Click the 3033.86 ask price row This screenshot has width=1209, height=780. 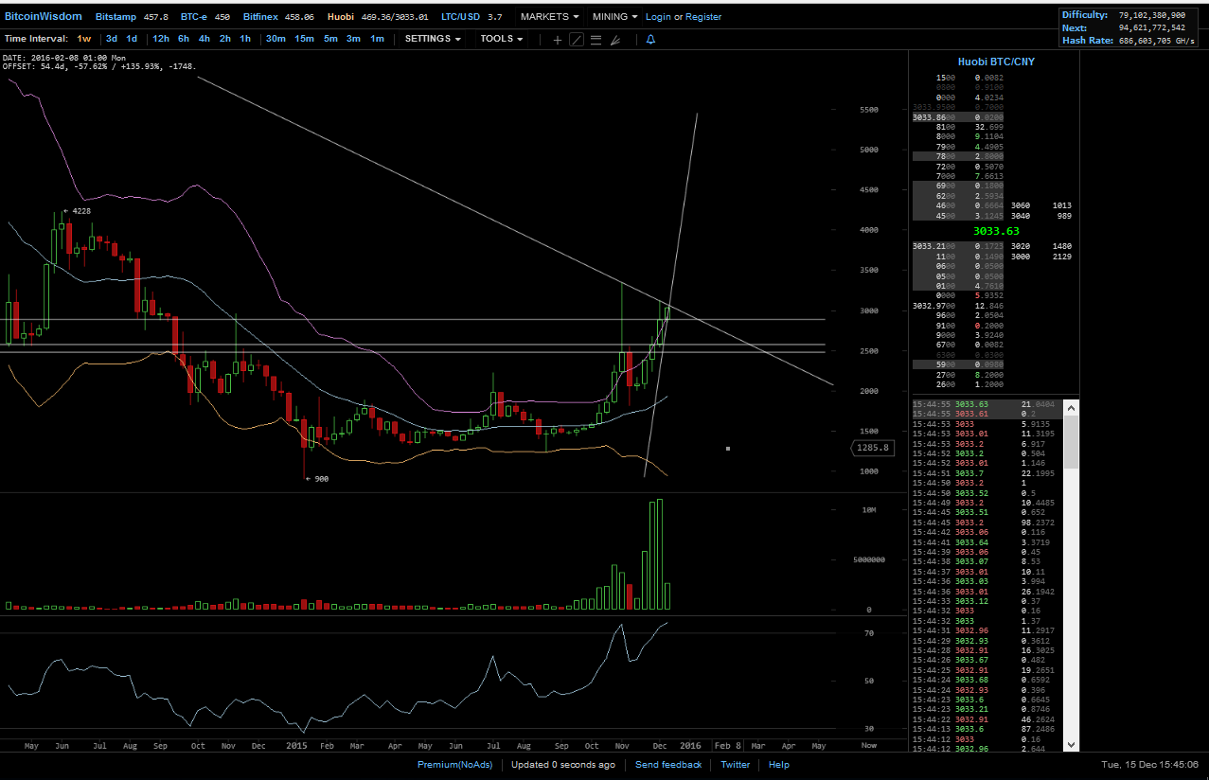[958, 116]
